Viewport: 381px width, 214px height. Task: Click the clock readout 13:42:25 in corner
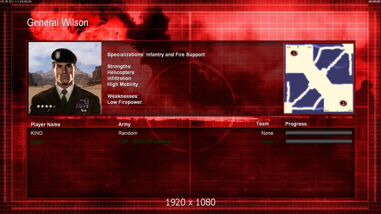coord(25,1)
